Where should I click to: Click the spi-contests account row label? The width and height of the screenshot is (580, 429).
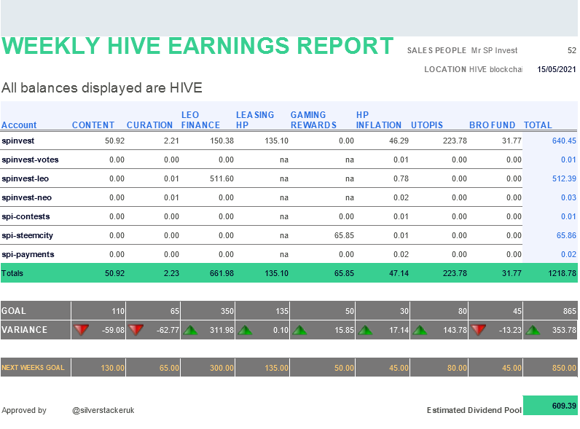[26, 216]
